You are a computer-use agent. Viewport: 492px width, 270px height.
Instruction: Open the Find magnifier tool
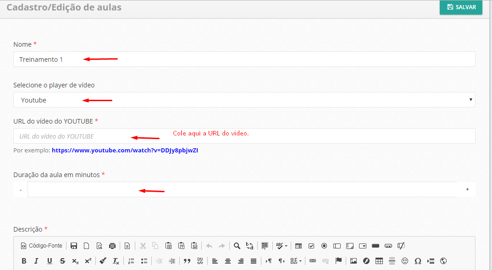pos(237,246)
